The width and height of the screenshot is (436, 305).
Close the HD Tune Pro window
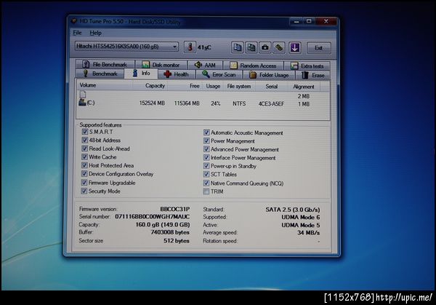[x=326, y=21]
